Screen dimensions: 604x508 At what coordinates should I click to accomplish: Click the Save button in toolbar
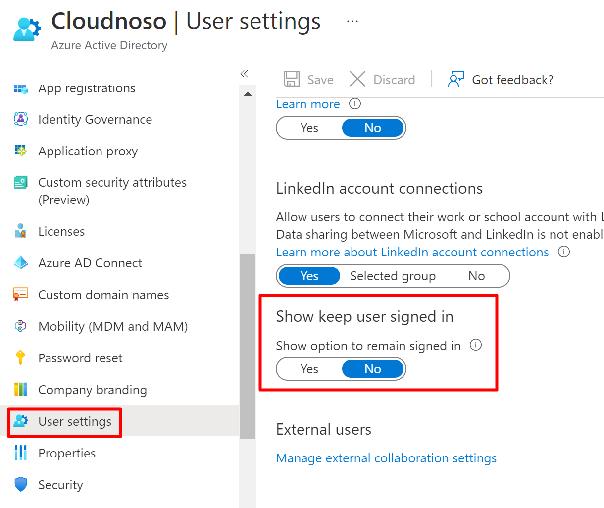click(x=308, y=80)
